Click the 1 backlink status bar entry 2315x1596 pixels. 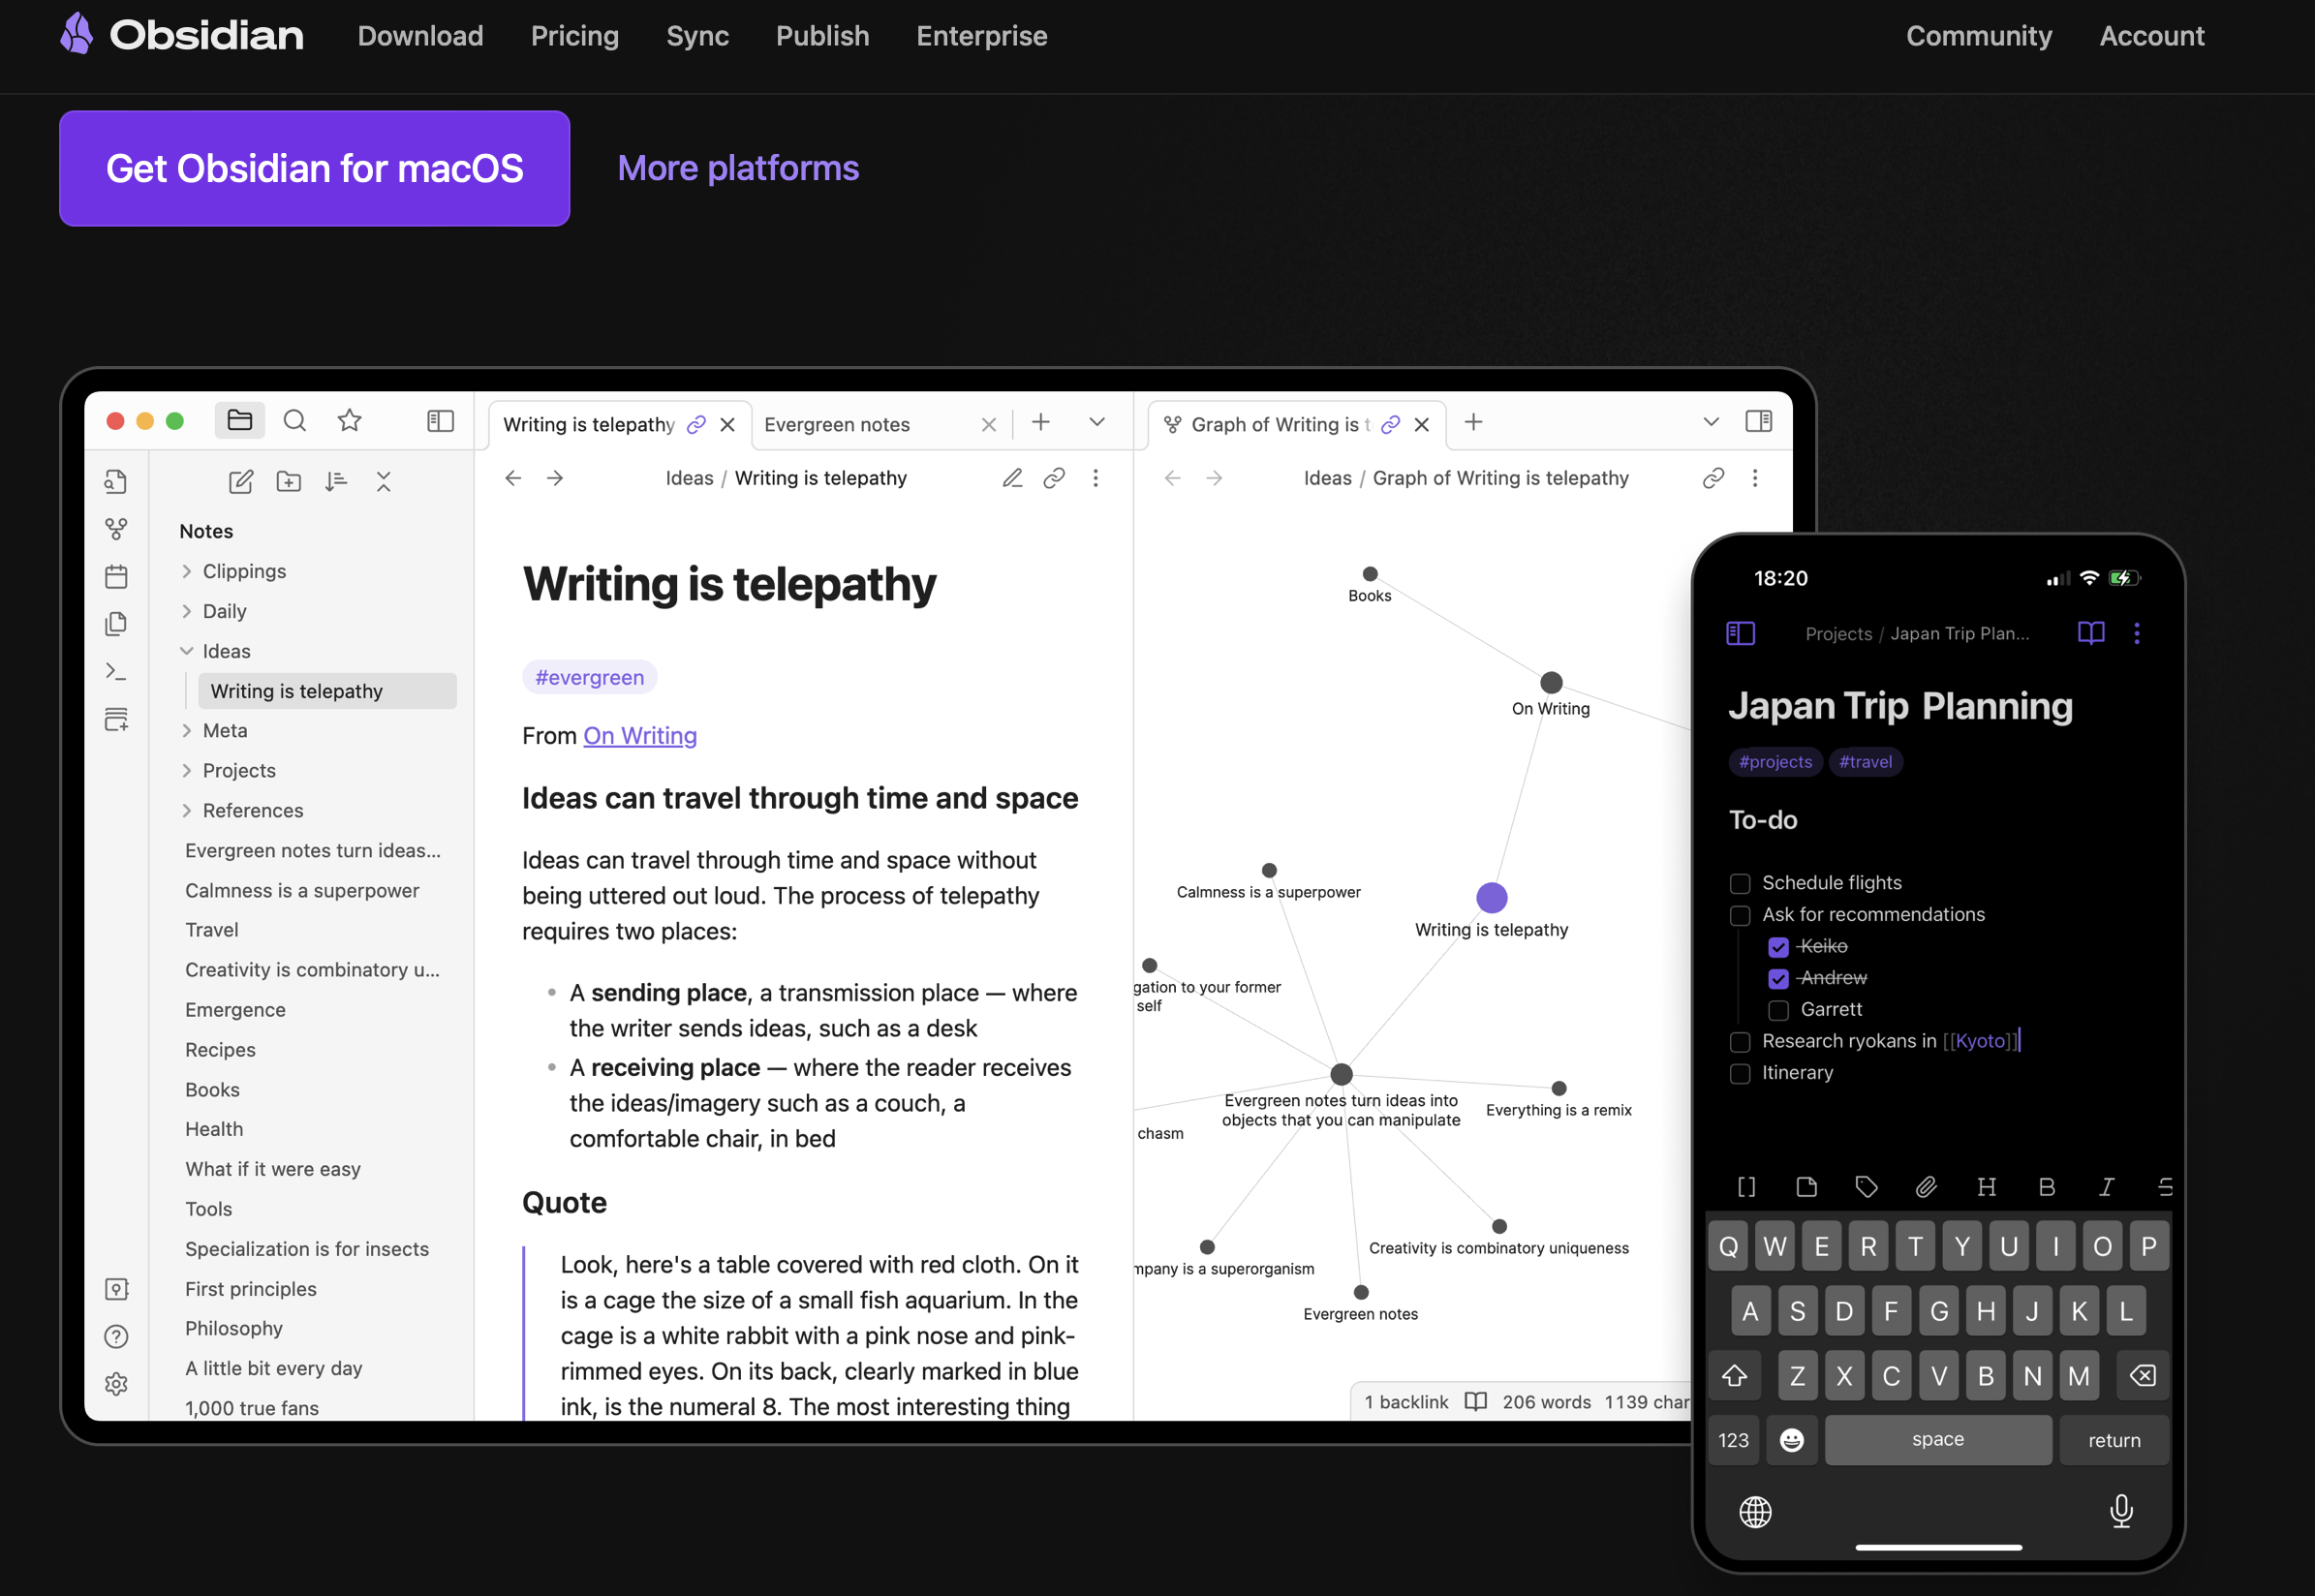(1406, 1402)
